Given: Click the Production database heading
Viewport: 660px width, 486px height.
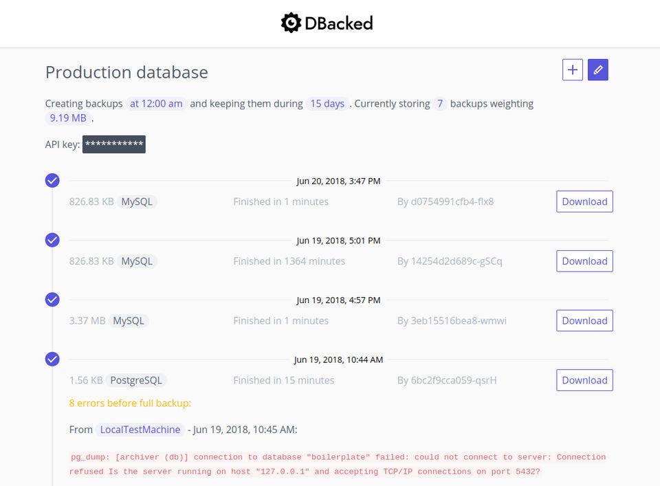Looking at the screenshot, I should [126, 72].
